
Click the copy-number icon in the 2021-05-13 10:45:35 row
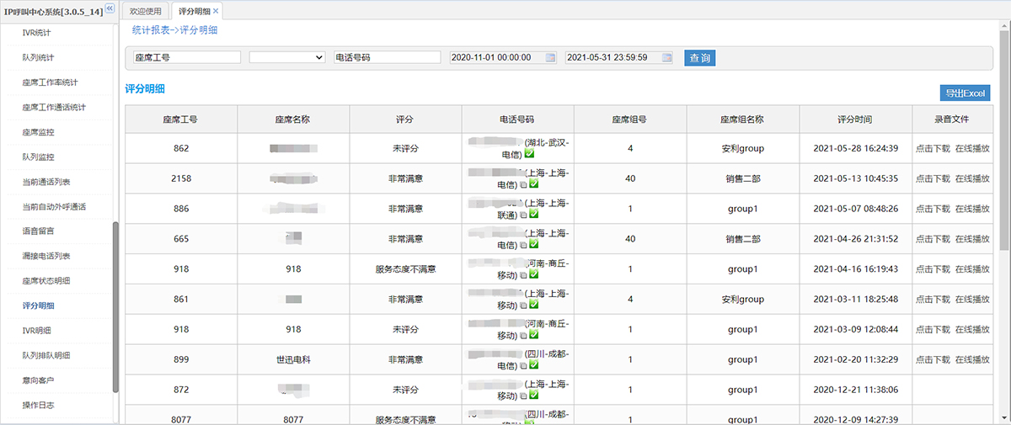point(523,185)
